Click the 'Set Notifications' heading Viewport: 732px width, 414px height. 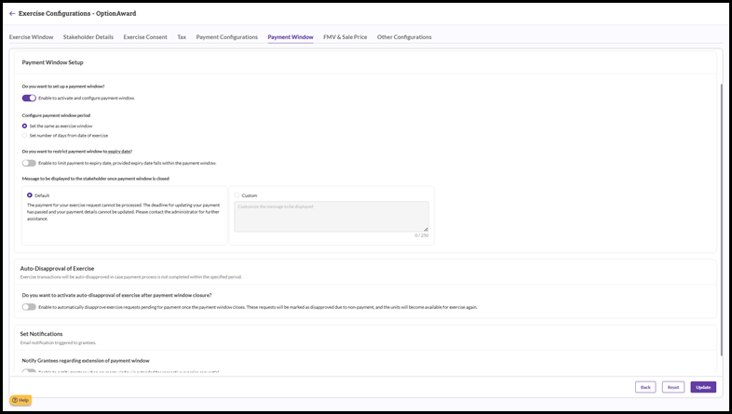tap(41, 334)
